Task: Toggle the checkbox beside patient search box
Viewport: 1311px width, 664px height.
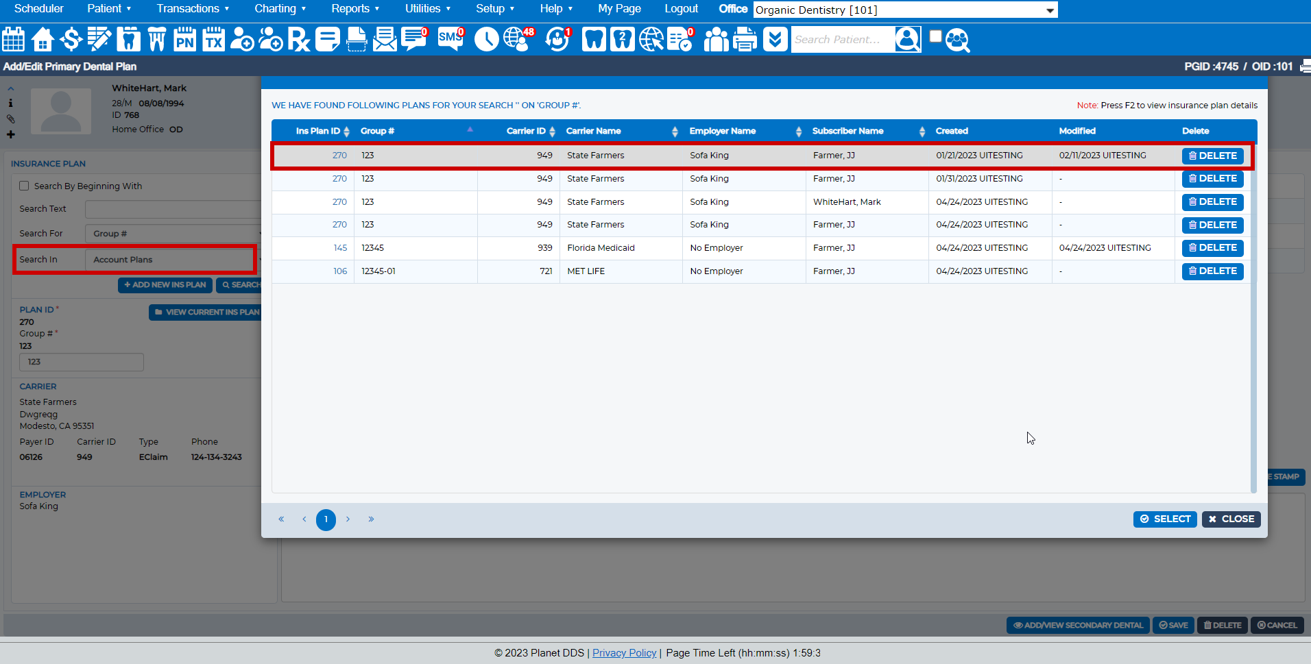Action: click(x=935, y=37)
